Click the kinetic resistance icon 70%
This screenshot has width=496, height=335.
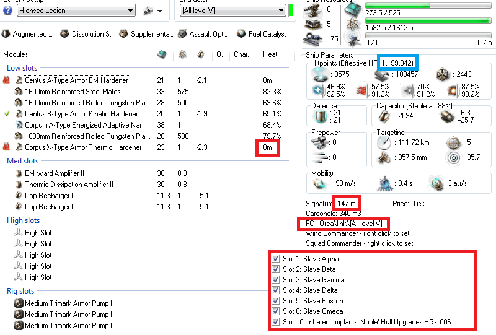(407, 90)
